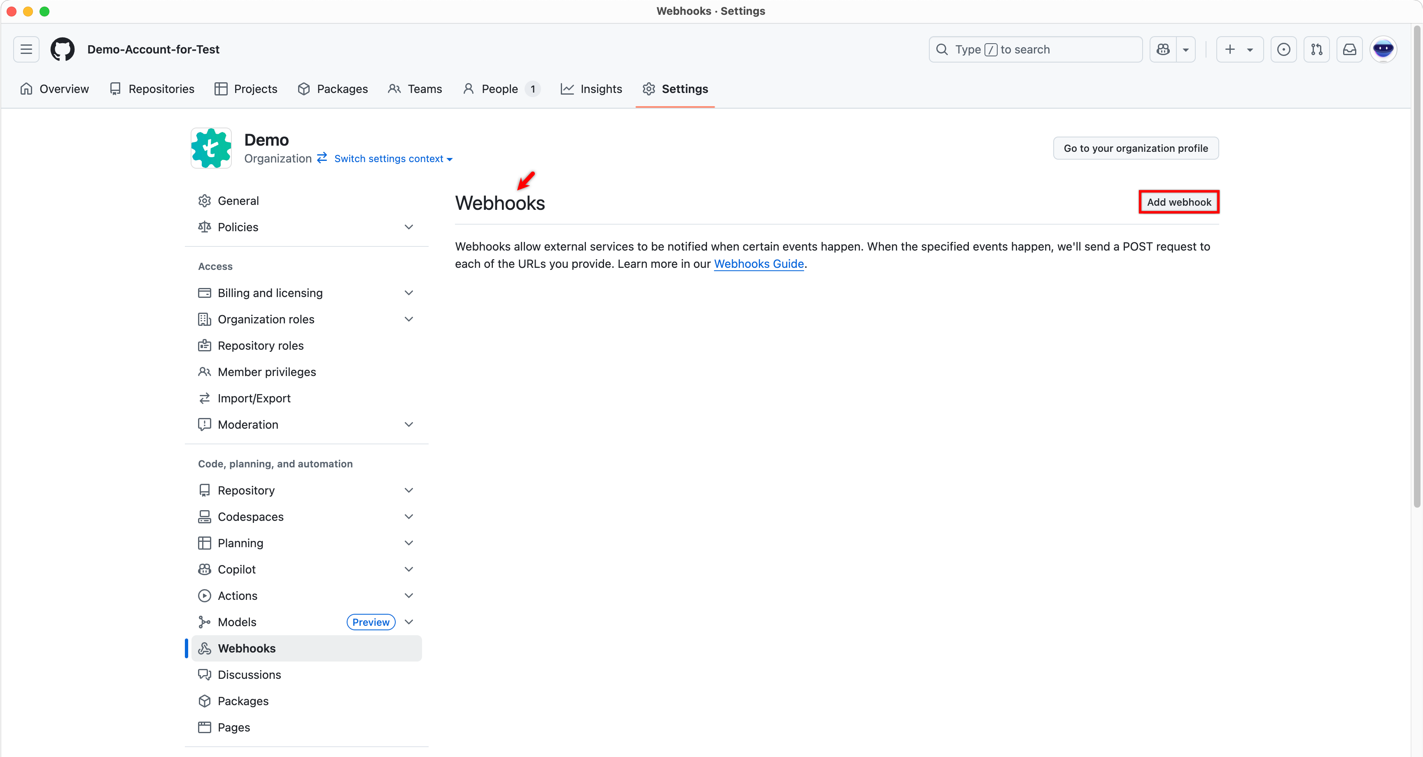Open the Copilot icon next to search
1423x757 pixels.
click(x=1162, y=49)
